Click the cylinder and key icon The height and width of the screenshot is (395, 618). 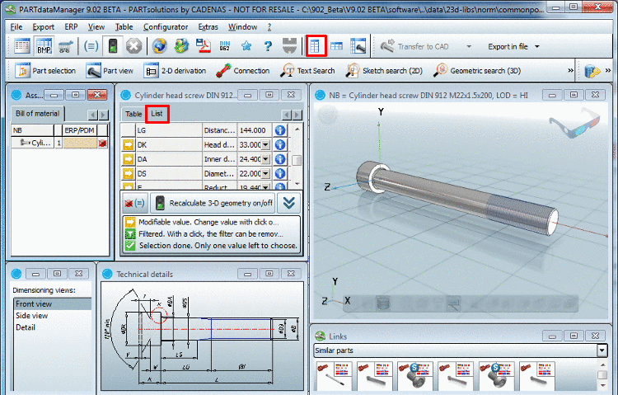click(592, 71)
